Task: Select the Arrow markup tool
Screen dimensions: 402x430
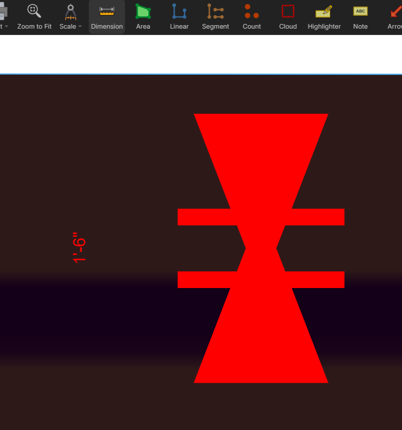Action: tap(396, 12)
